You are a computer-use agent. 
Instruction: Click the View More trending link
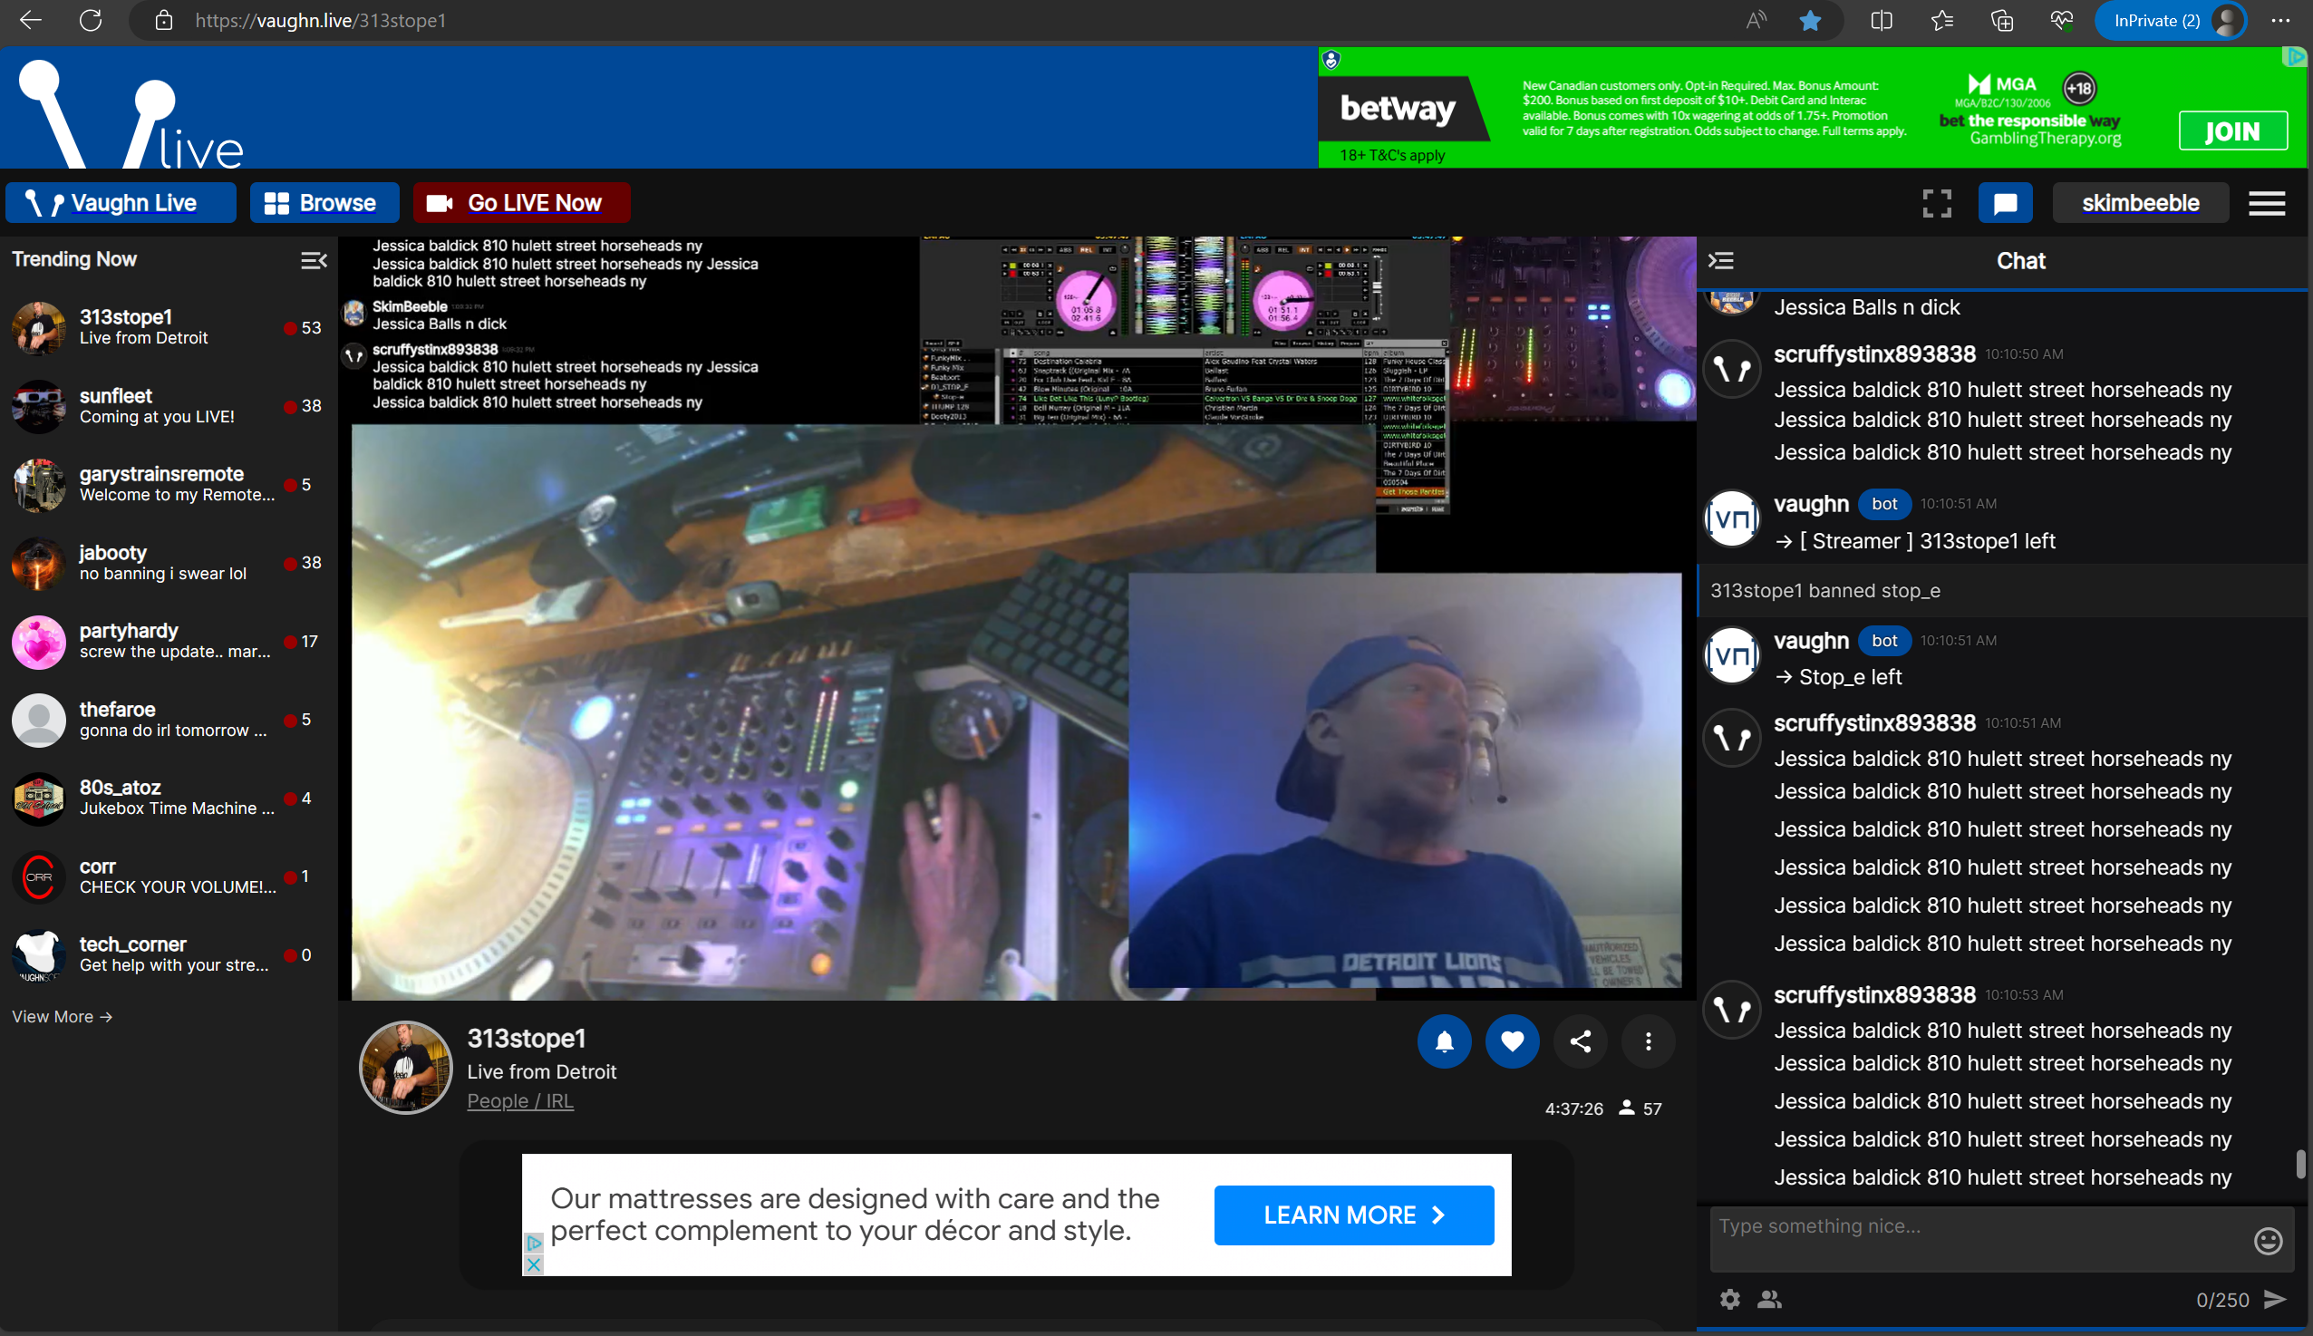click(x=62, y=1017)
